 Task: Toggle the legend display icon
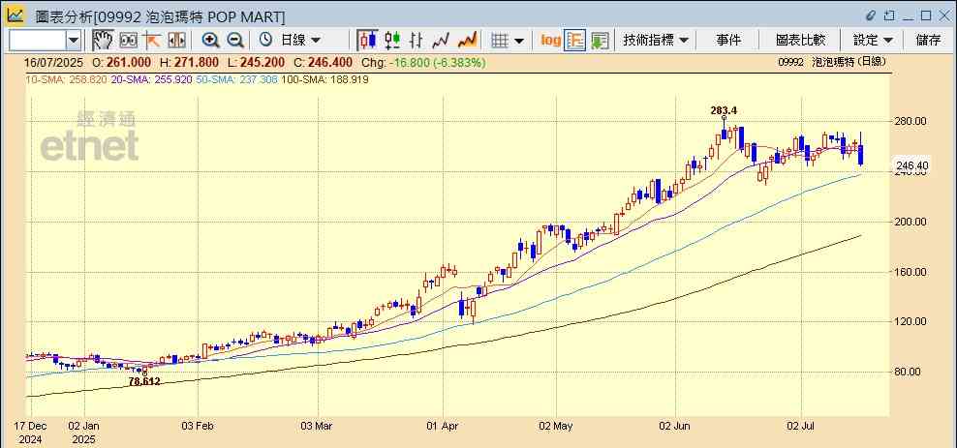point(575,41)
